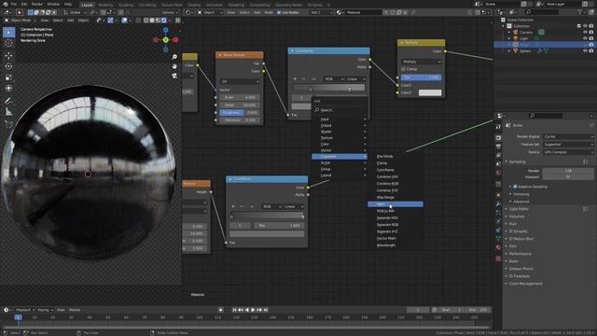Select the Annotate tool
Viewport: 597px width, 336px height.
pyautogui.click(x=8, y=101)
